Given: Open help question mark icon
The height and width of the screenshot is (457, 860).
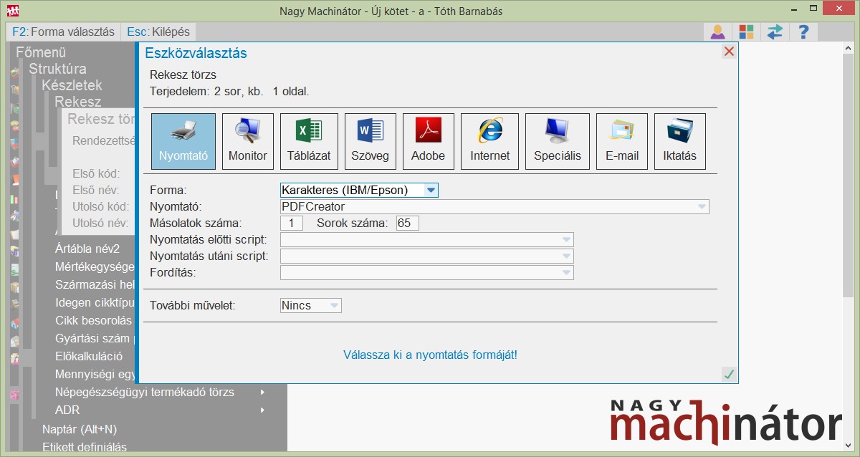Looking at the screenshot, I should tap(803, 32).
